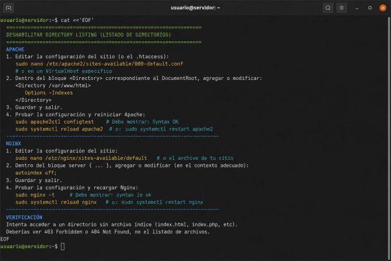Click 'sudo systemctl reload nginx' command
Viewport: 391px width, 261px height.
56,202
